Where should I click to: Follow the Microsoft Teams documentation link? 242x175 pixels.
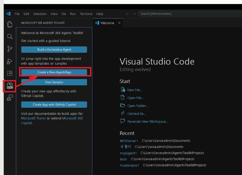[x=33, y=118]
